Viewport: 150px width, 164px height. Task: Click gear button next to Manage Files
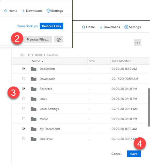click(58, 39)
